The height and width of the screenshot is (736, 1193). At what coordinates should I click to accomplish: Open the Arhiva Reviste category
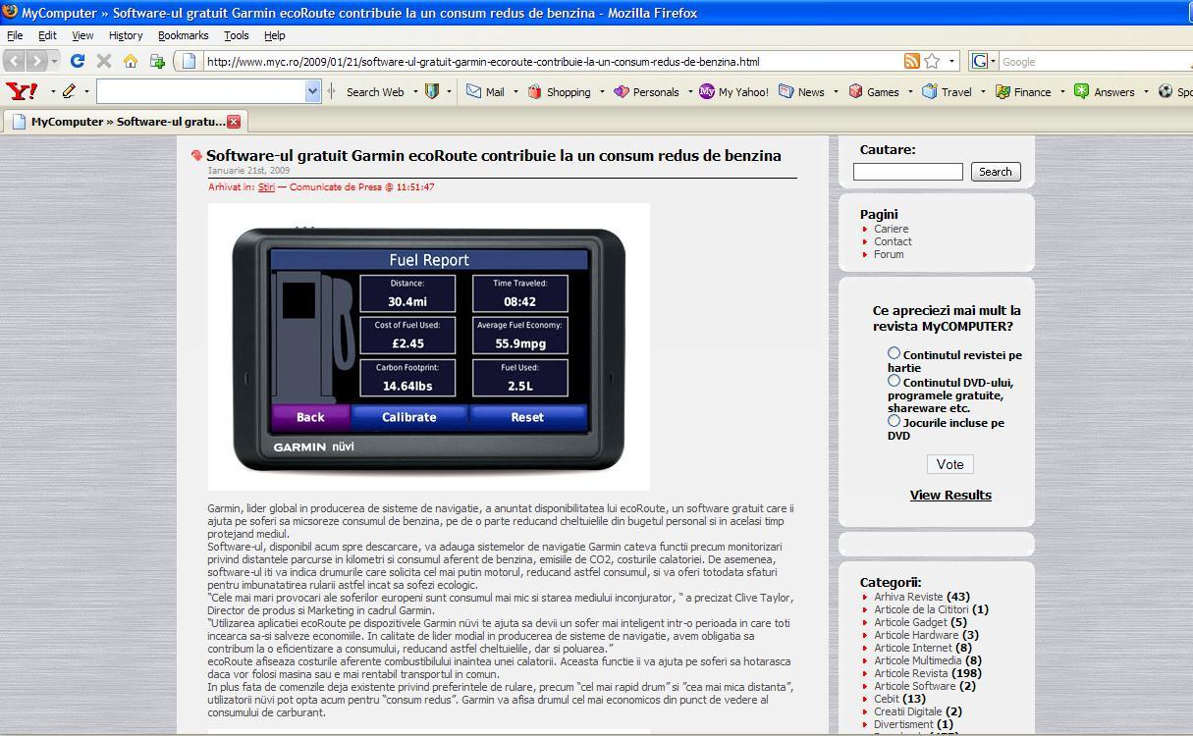(908, 597)
